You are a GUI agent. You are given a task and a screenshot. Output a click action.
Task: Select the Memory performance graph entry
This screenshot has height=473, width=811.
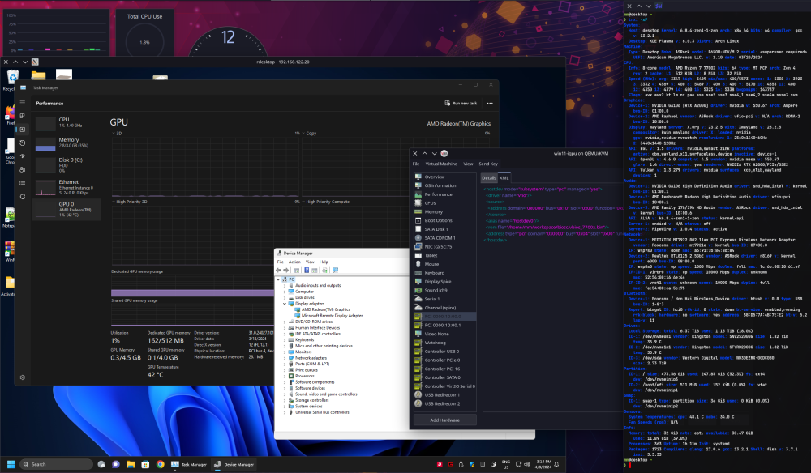pyautogui.click(x=67, y=143)
